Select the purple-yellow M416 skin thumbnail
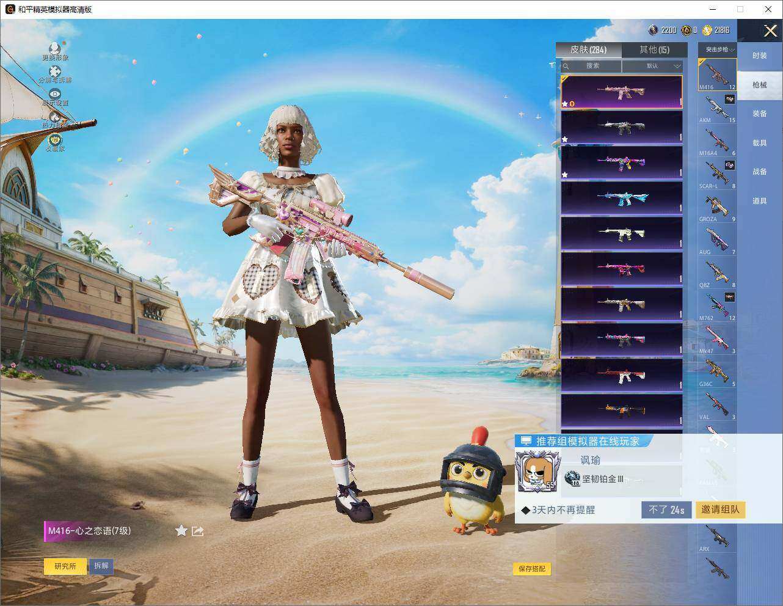The width and height of the screenshot is (783, 606). tap(621, 162)
